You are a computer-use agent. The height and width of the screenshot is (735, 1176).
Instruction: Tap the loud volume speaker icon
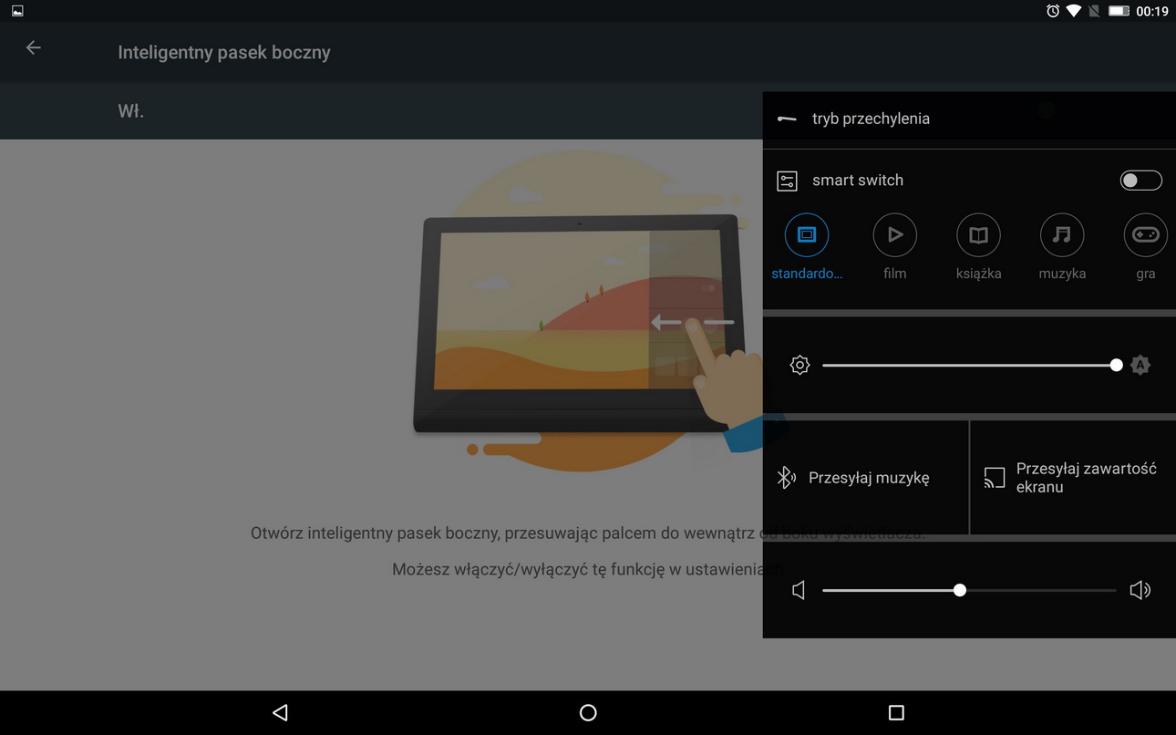tap(1140, 591)
